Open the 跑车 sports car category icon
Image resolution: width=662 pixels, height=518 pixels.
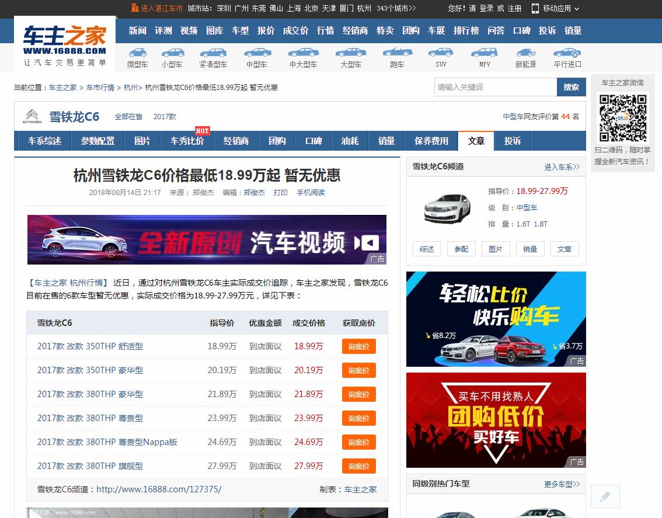pos(398,53)
